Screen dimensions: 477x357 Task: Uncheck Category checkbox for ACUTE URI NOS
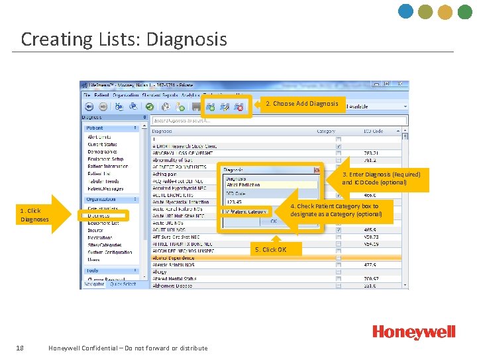(339, 230)
